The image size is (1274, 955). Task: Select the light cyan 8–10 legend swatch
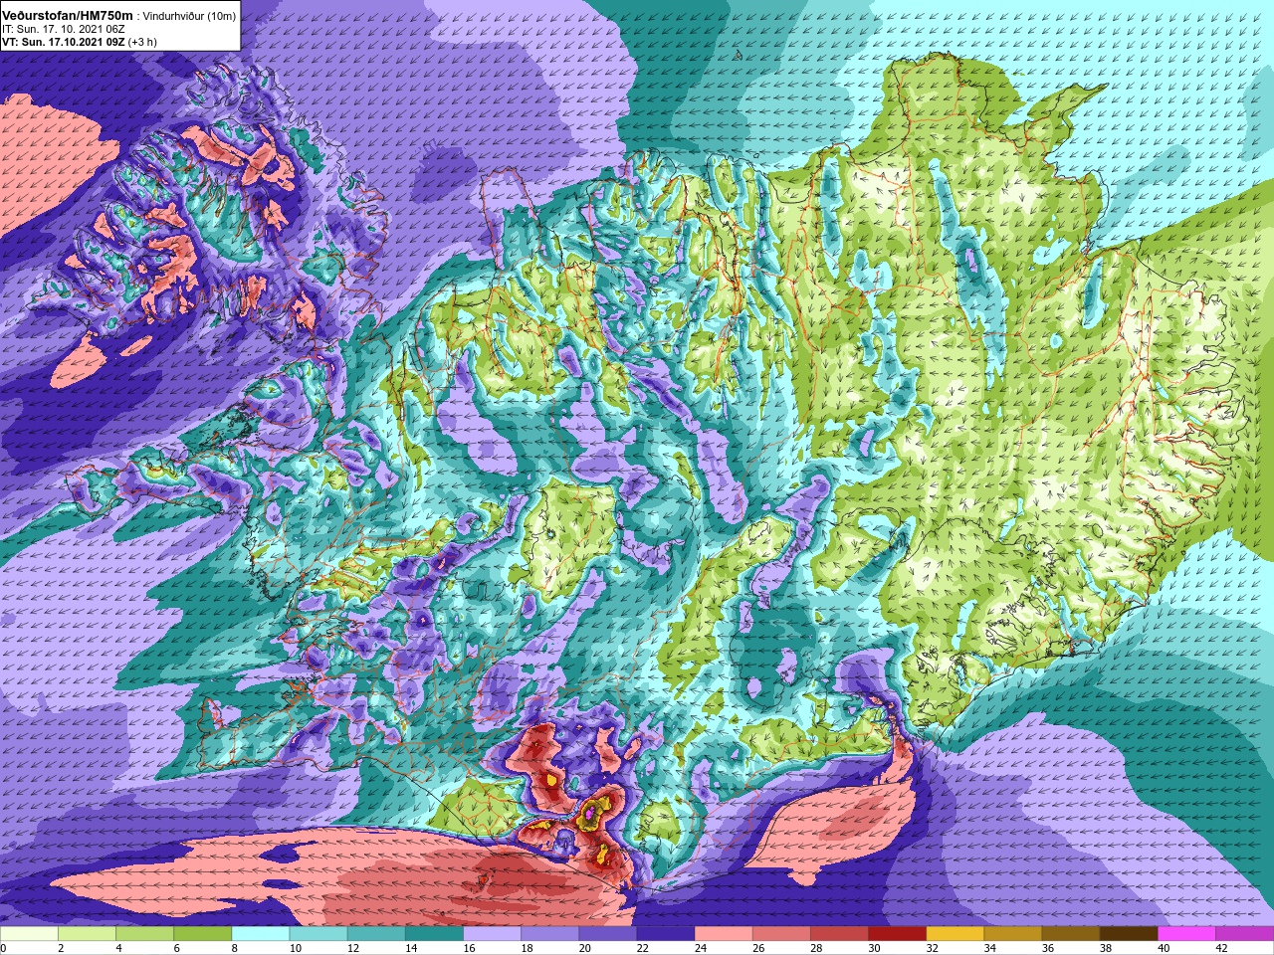point(260,934)
